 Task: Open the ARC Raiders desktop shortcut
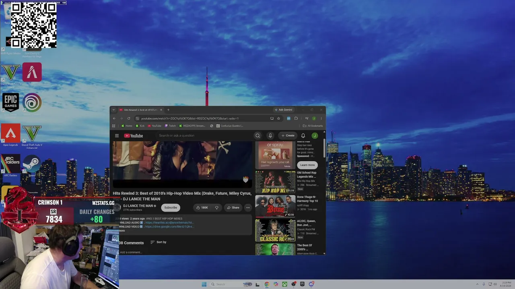[10, 165]
